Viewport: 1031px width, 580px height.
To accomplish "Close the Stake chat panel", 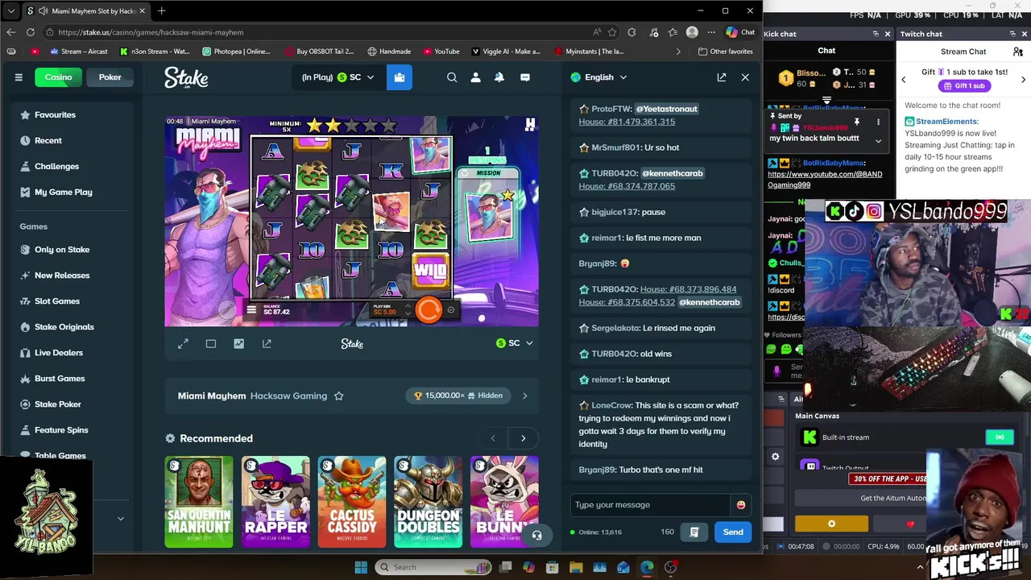I will (745, 77).
